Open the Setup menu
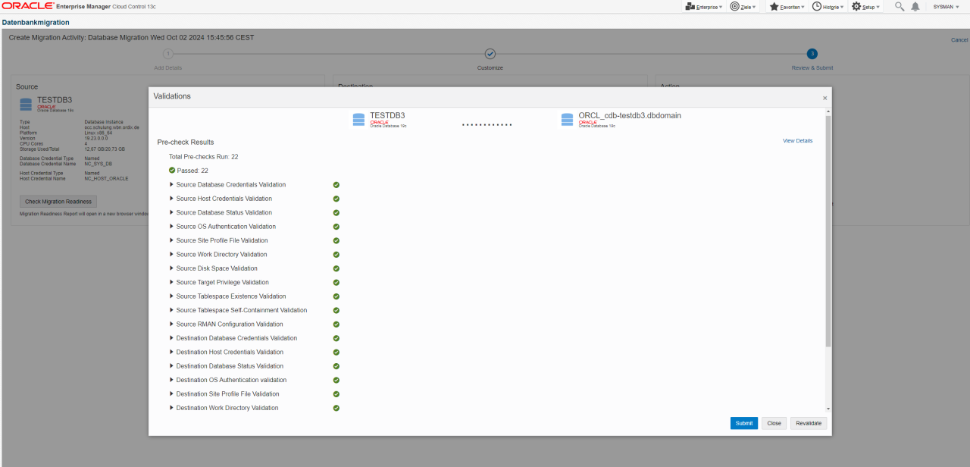This screenshot has width=970, height=467. [x=866, y=6]
